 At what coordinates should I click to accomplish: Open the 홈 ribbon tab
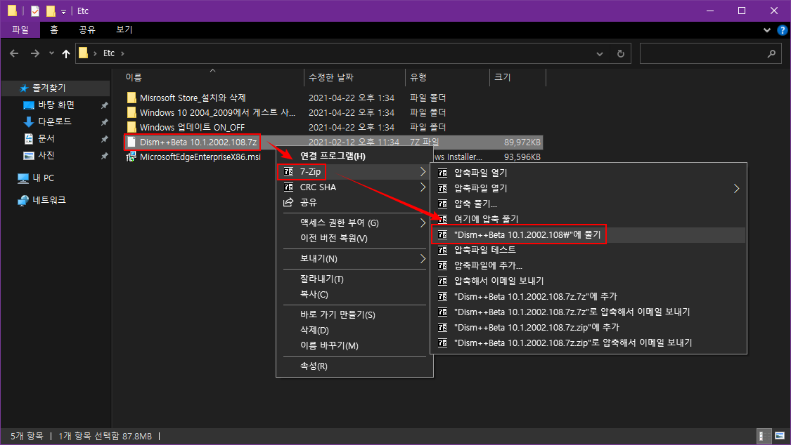[x=54, y=29]
